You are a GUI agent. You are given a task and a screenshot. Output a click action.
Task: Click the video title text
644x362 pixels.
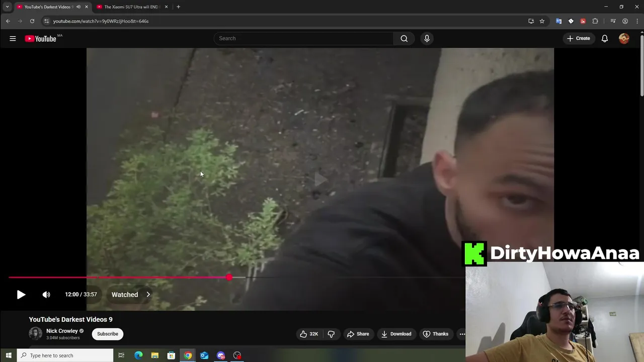tap(71, 319)
